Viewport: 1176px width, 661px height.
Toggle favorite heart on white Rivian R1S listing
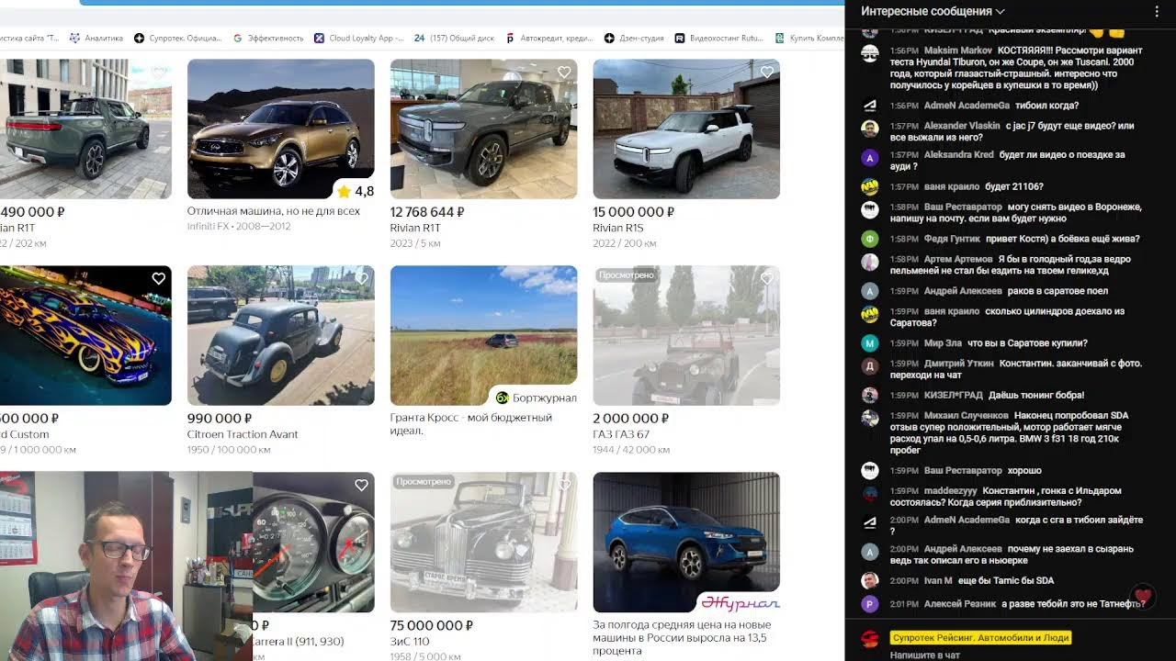[766, 73]
